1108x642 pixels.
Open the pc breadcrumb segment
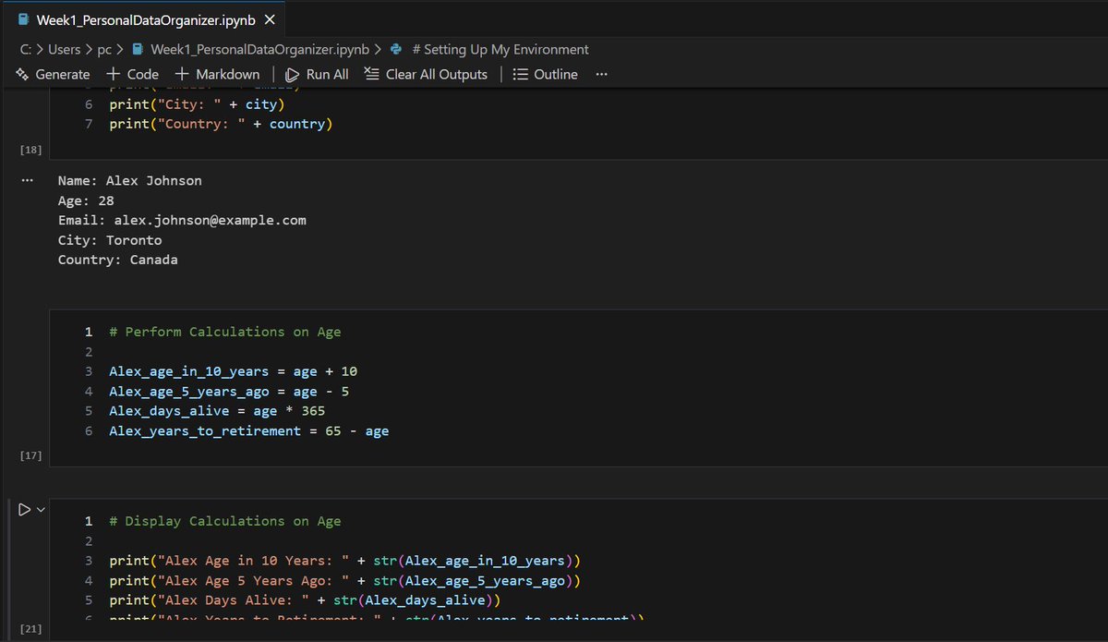coord(105,49)
